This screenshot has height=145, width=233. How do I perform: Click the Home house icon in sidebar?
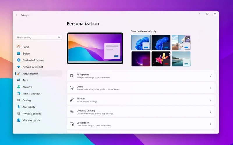pyautogui.click(x=19, y=47)
